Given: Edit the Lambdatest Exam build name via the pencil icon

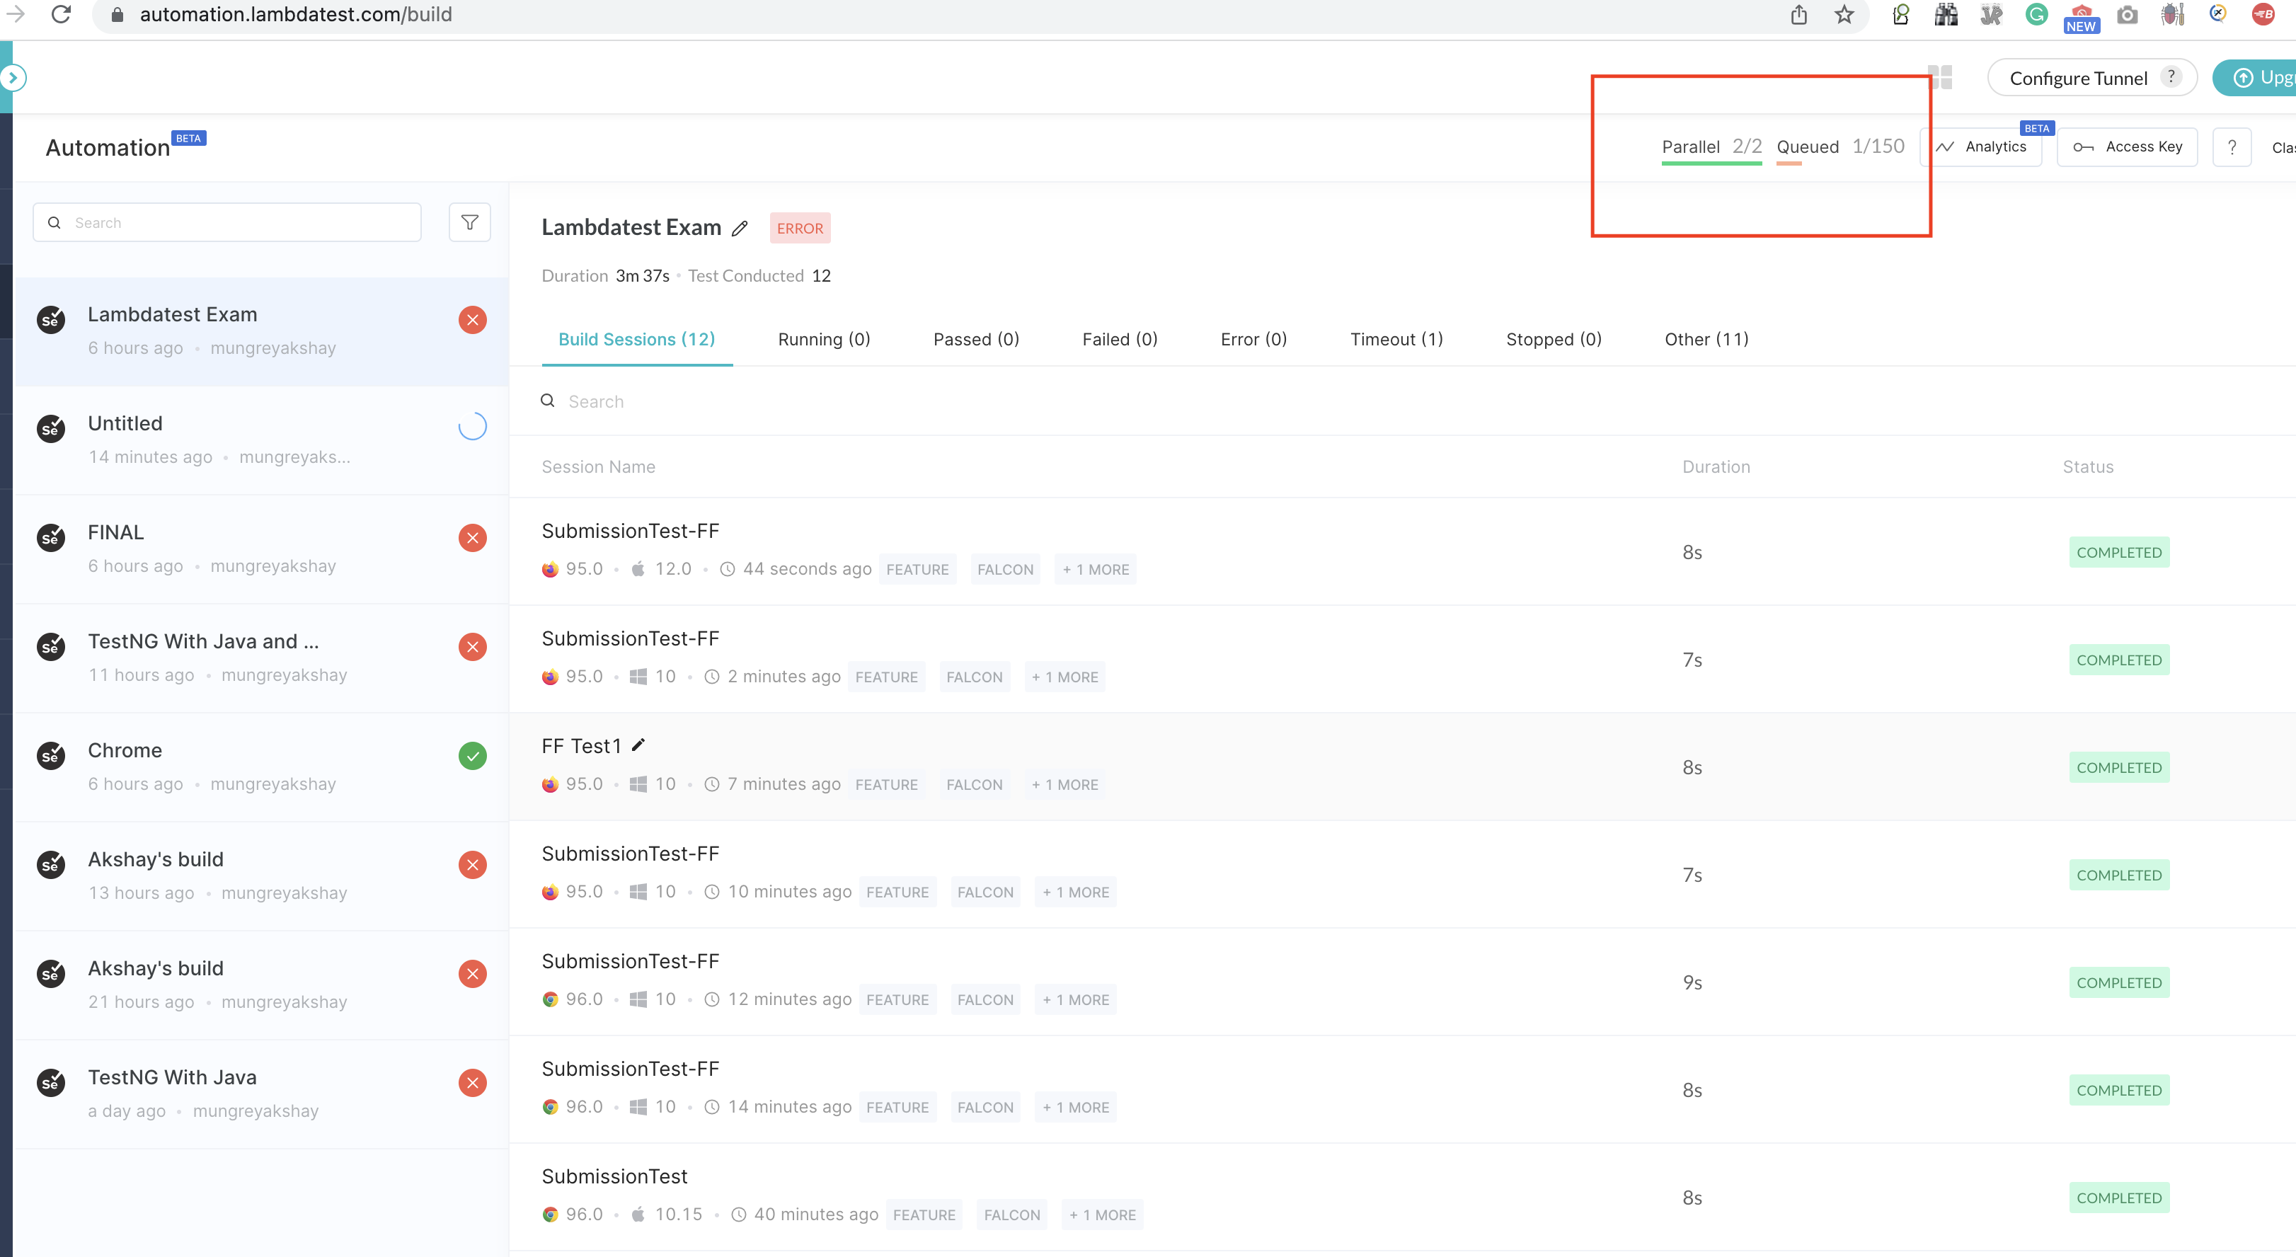Looking at the screenshot, I should tap(740, 229).
